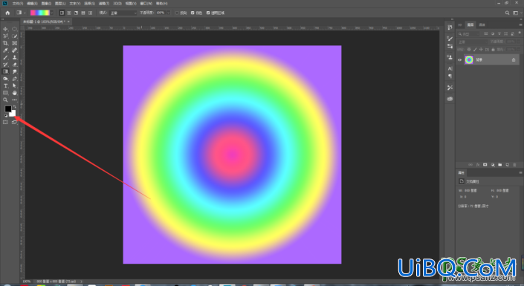Toggle the Transparency checkbox
Screen dimensions: 524x286
208,13
